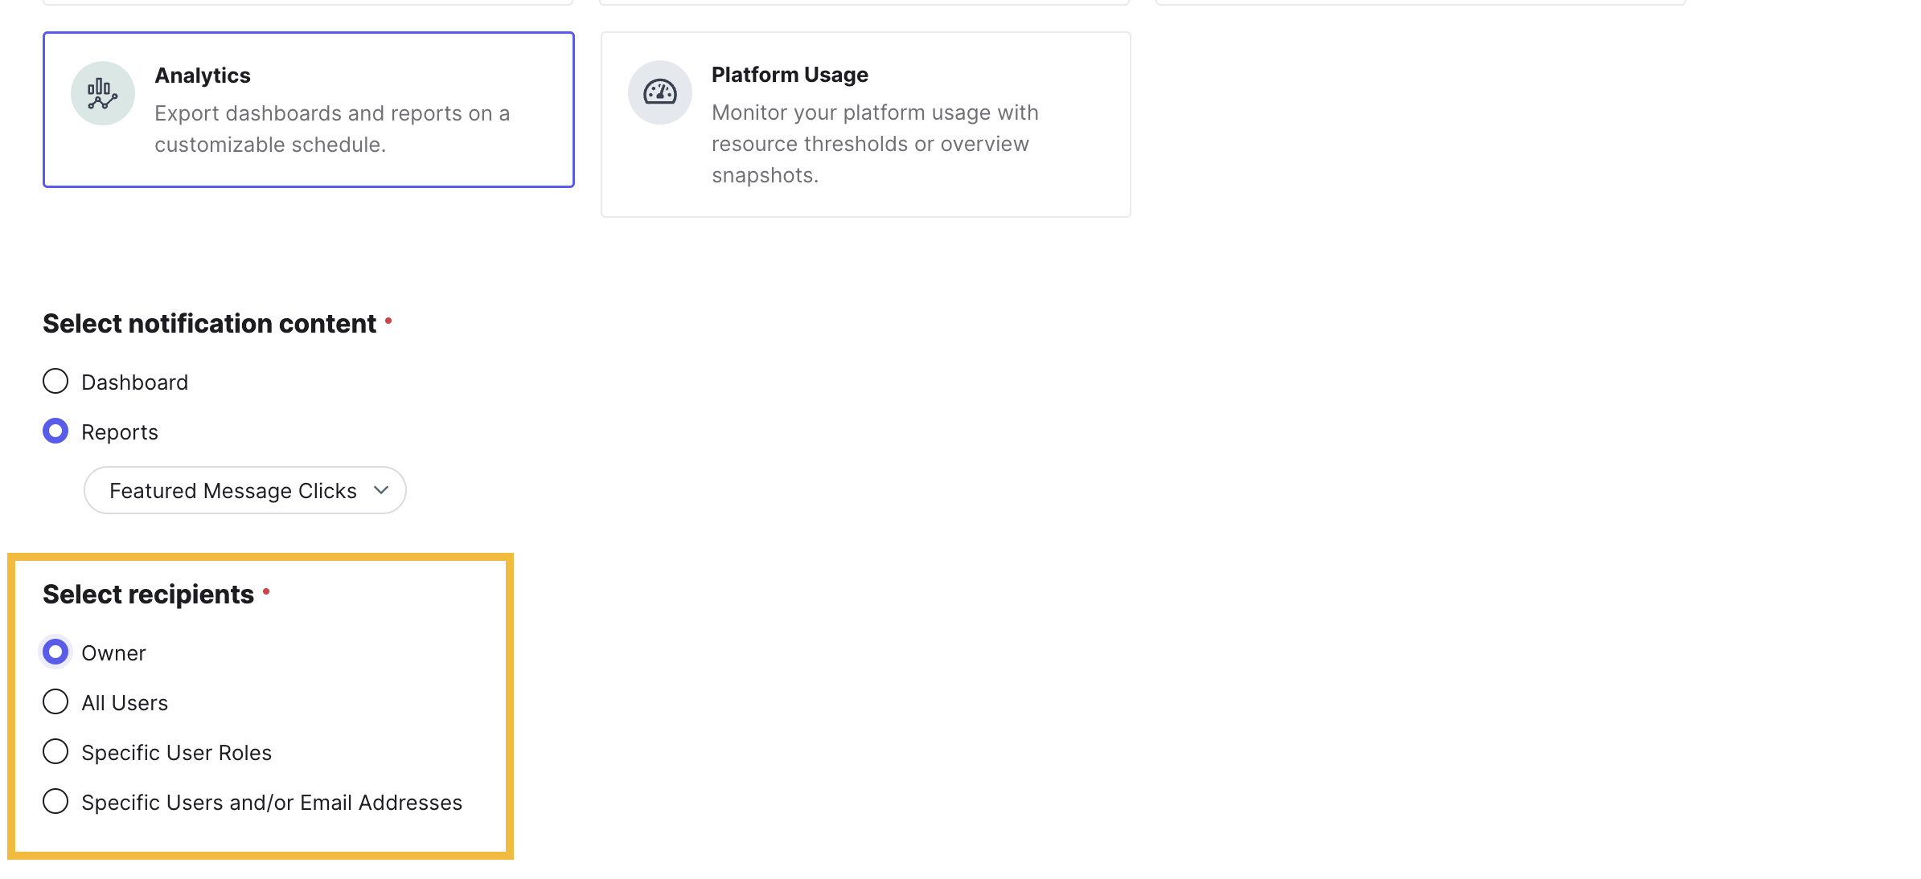Click the Platform Usage gauge icon
The width and height of the screenshot is (1921, 879).
(659, 92)
